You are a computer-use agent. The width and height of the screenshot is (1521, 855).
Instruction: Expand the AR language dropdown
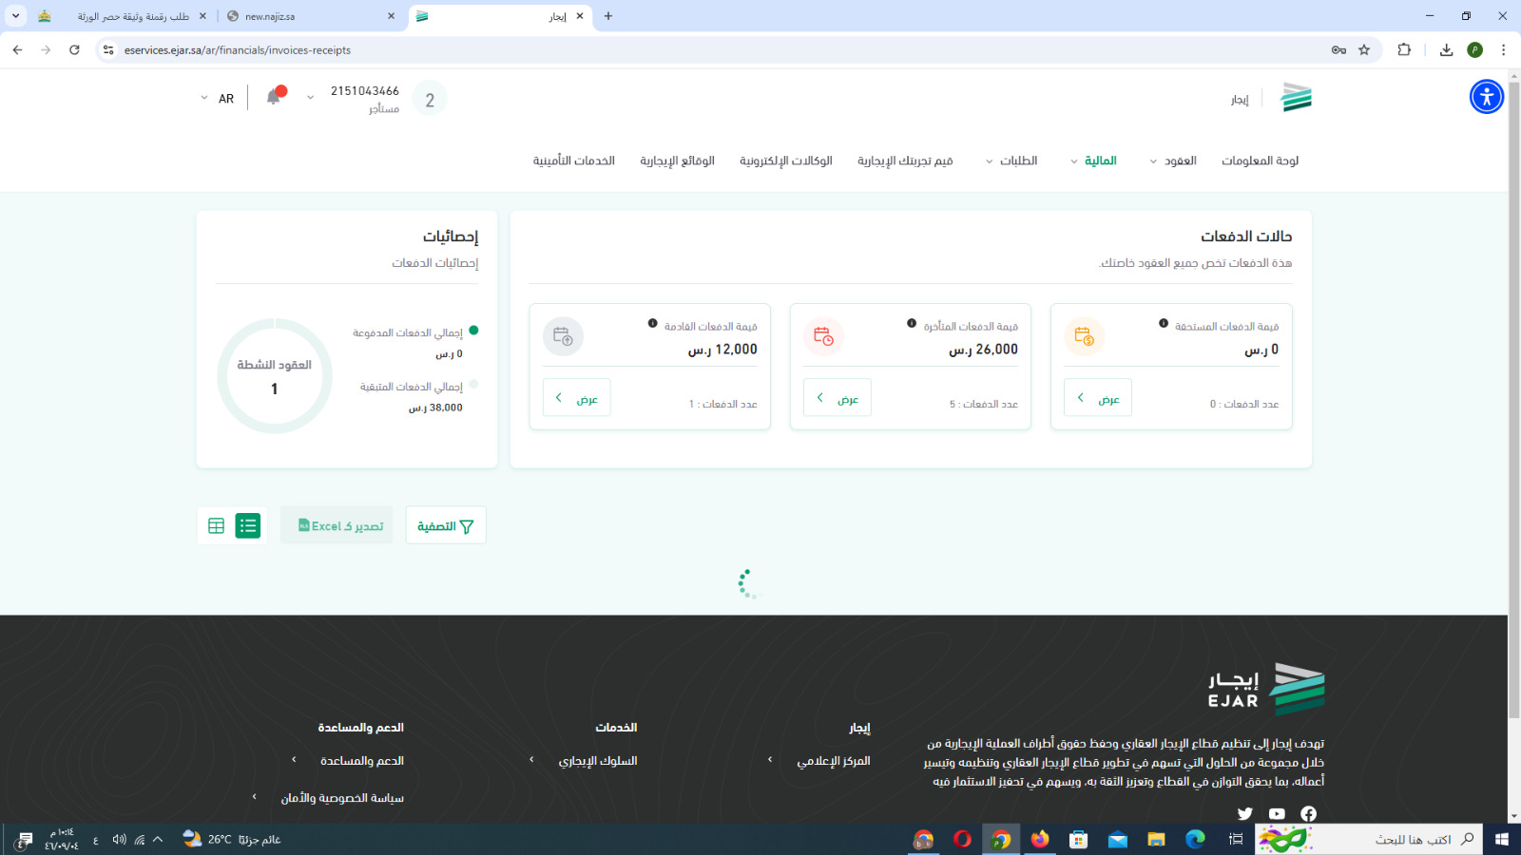tap(217, 99)
